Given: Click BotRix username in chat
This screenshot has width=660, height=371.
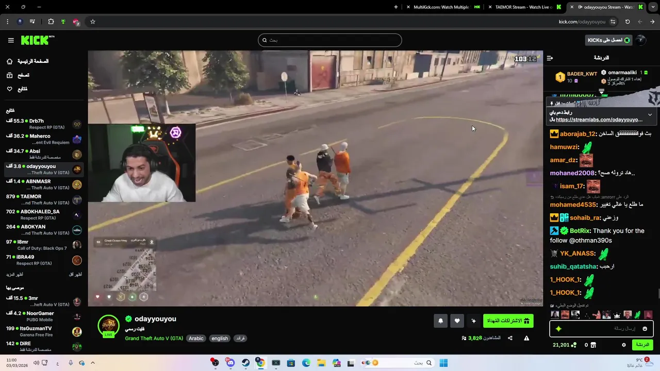Looking at the screenshot, I should [580, 231].
